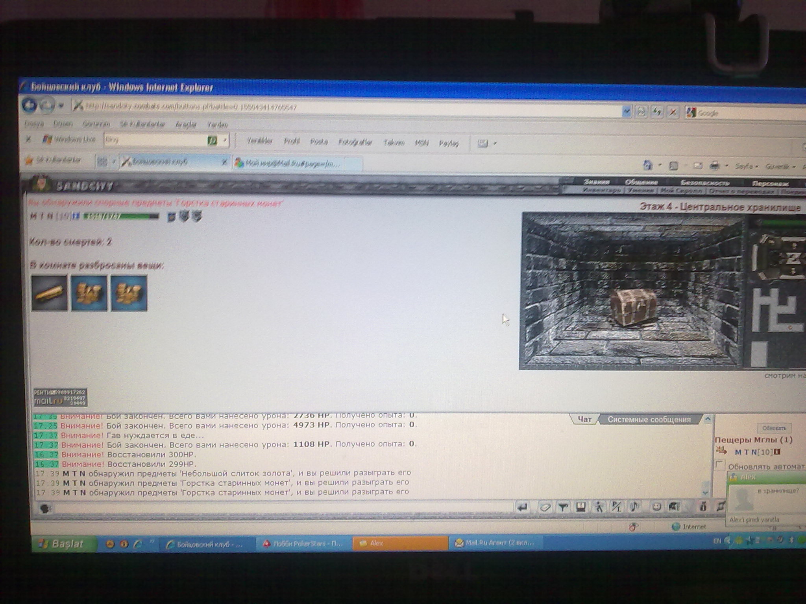Click M T N player name in Пещеры Мглы list
The width and height of the screenshot is (806, 604).
coord(745,452)
